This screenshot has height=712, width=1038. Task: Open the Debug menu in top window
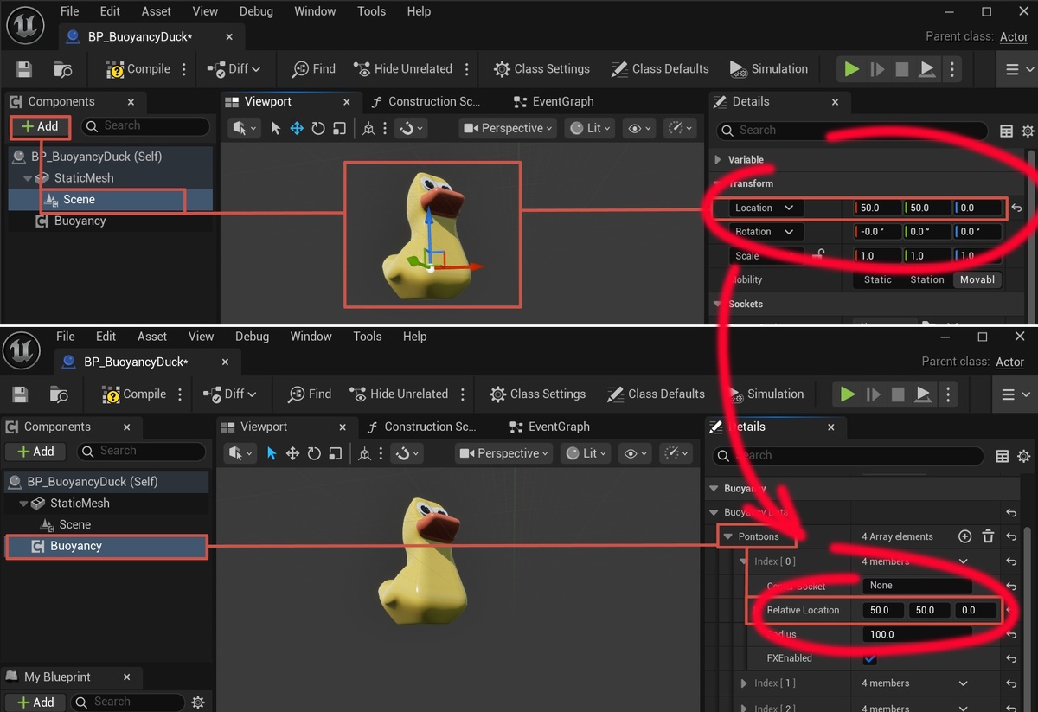pos(256,11)
